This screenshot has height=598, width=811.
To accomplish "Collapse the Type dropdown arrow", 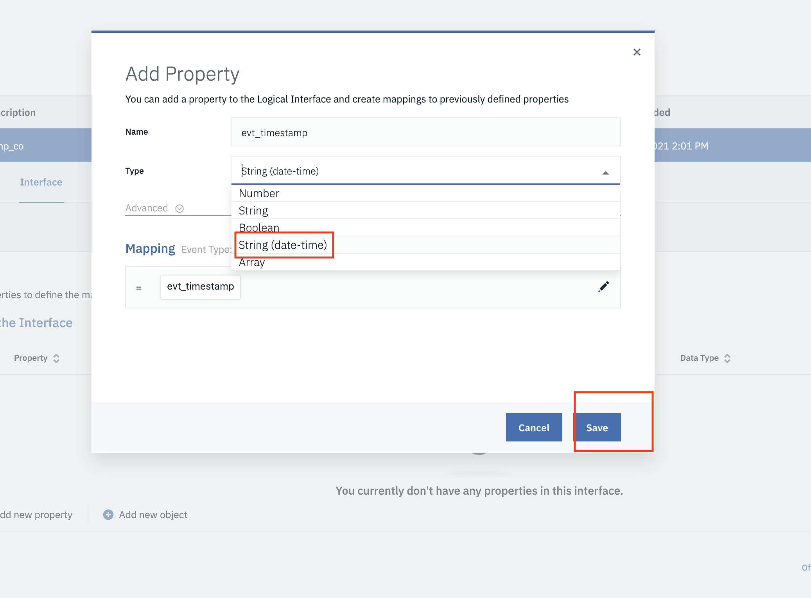I will (x=605, y=173).
